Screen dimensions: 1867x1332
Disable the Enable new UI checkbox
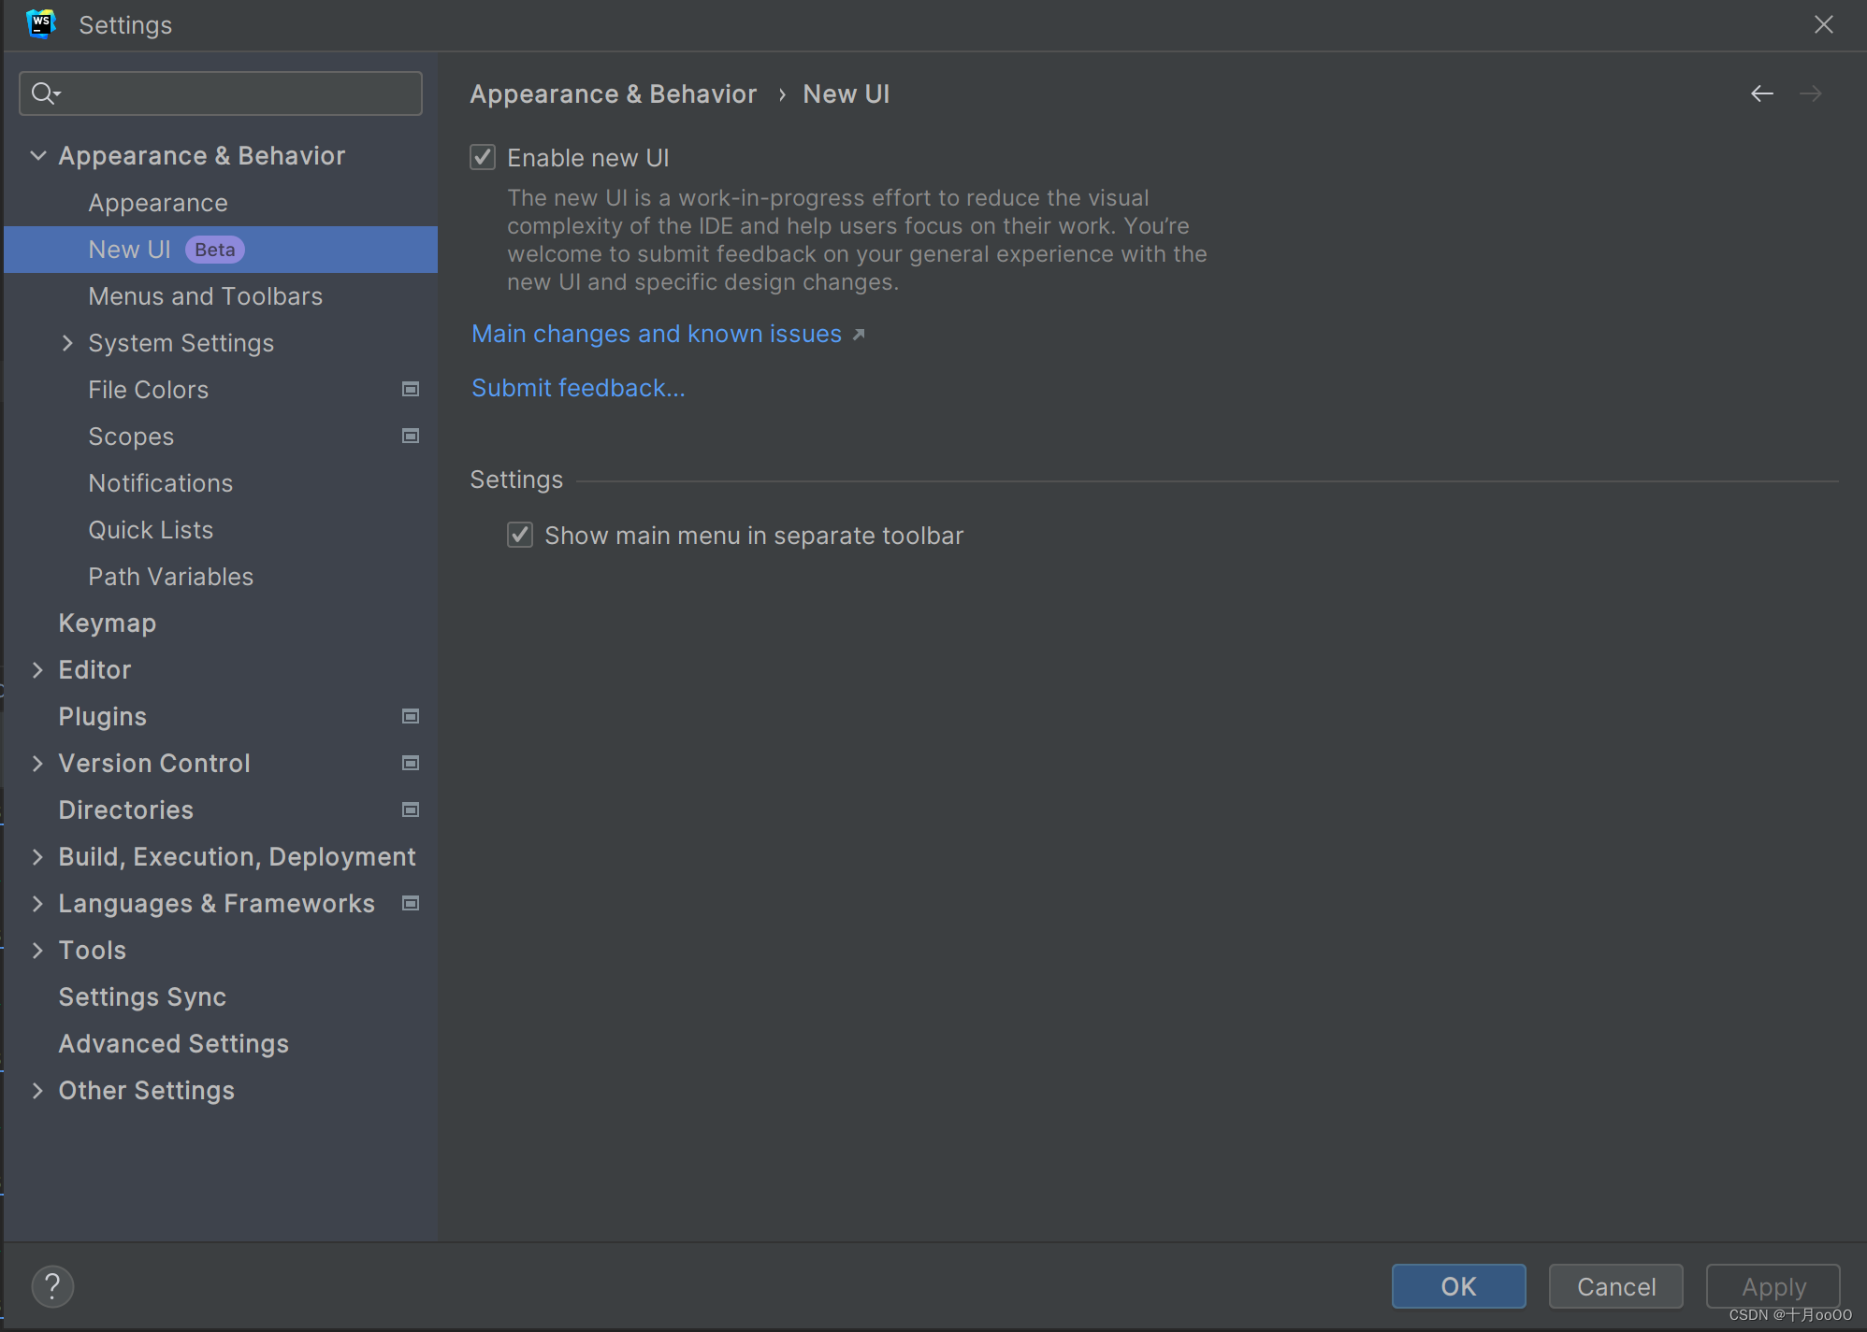coord(483,157)
